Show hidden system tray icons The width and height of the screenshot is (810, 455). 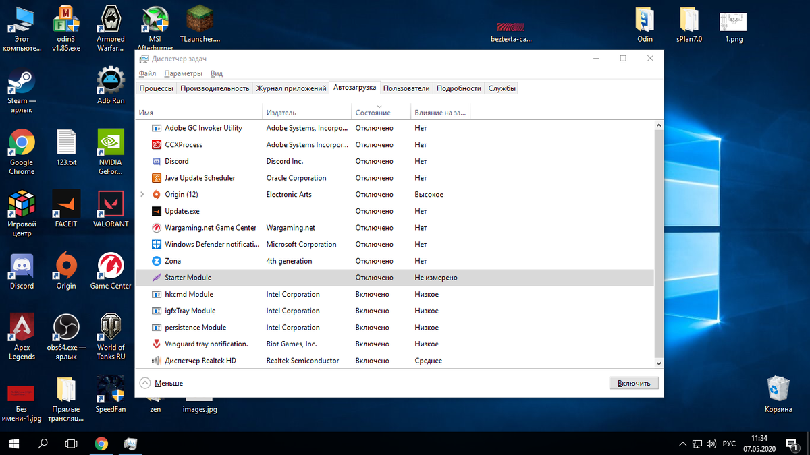tap(682, 444)
